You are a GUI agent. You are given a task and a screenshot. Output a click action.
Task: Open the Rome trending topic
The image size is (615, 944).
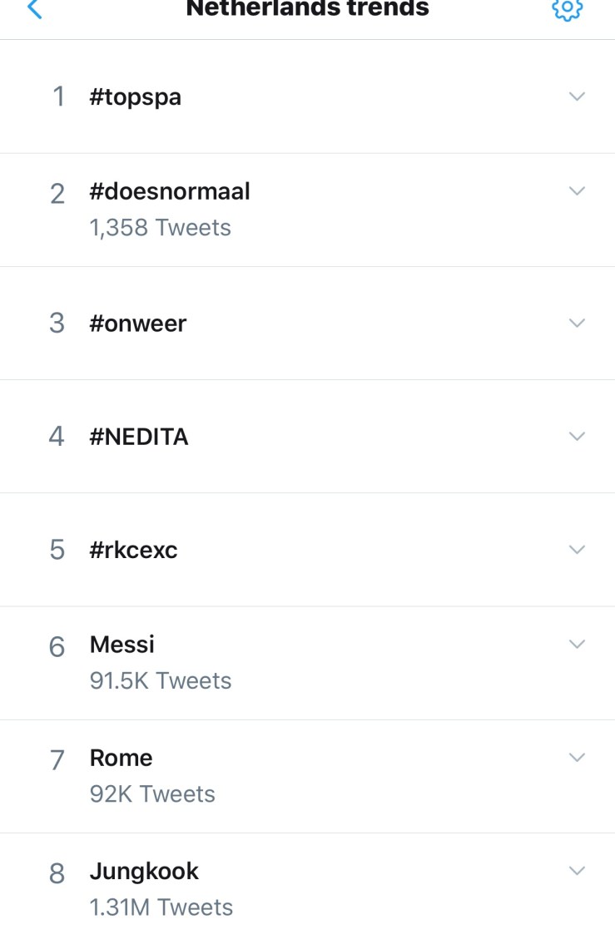(x=122, y=759)
